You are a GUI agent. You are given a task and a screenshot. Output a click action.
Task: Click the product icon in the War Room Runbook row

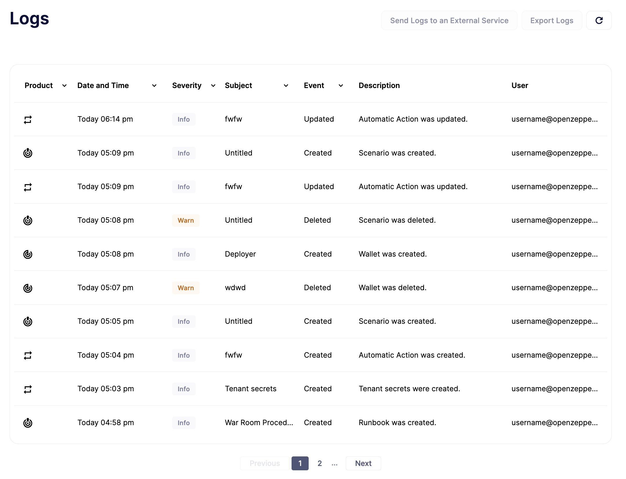pos(28,423)
